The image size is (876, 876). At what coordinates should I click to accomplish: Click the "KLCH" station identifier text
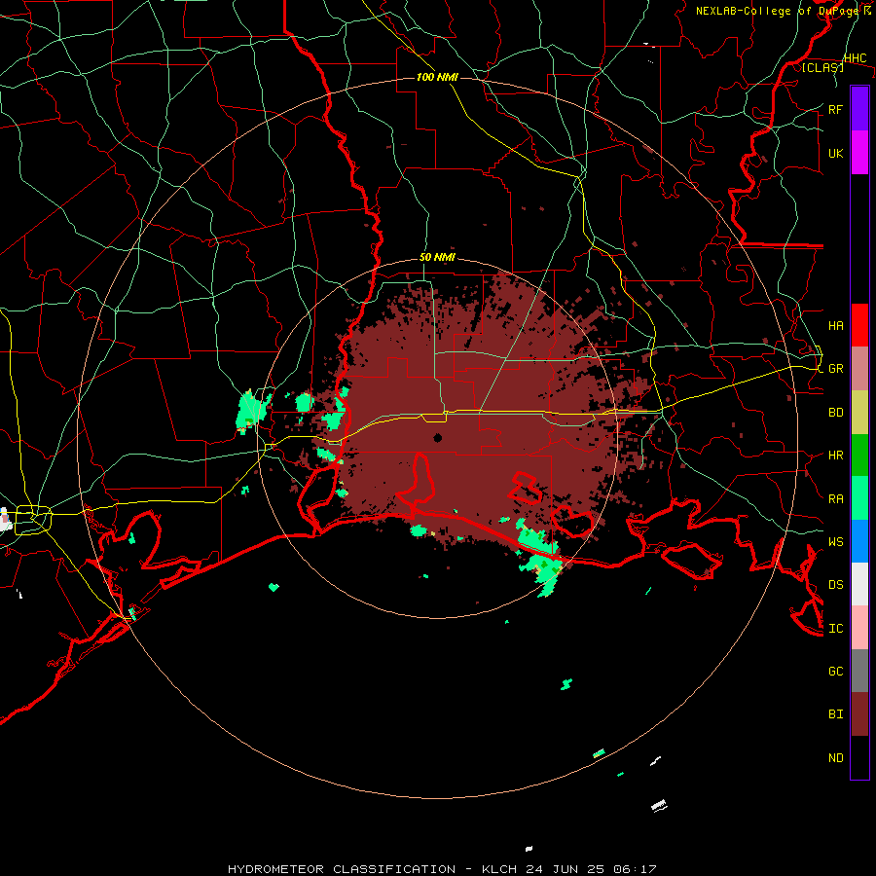[498, 869]
